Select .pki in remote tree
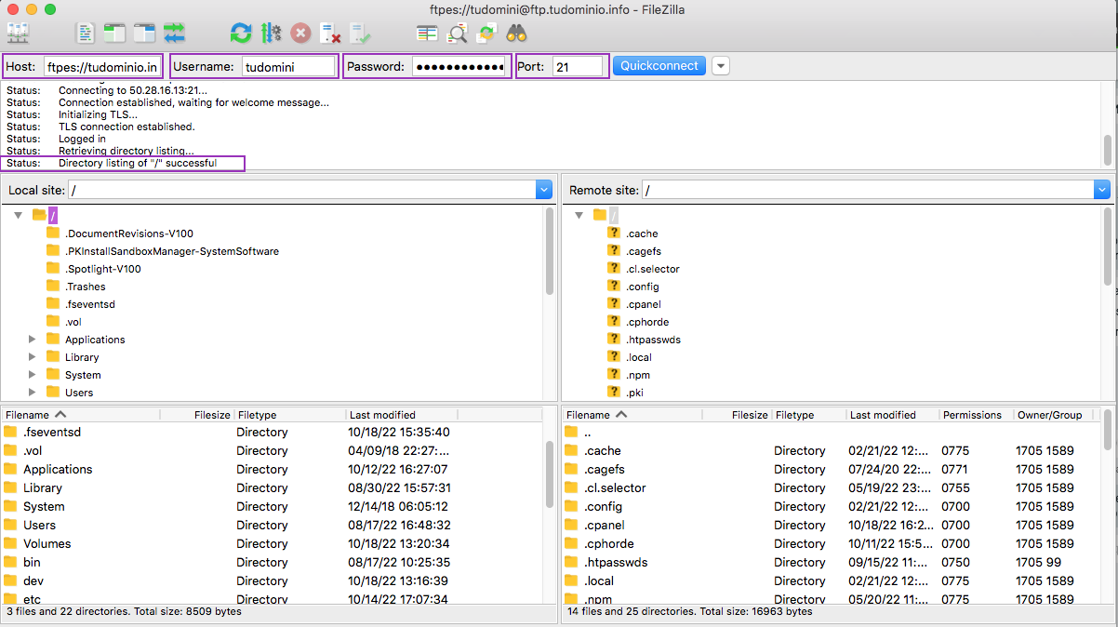The height and width of the screenshot is (627, 1118). tap(634, 393)
